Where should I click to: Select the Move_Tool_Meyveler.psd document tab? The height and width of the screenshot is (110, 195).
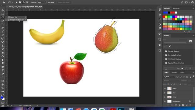pyautogui.click(x=25, y=7)
